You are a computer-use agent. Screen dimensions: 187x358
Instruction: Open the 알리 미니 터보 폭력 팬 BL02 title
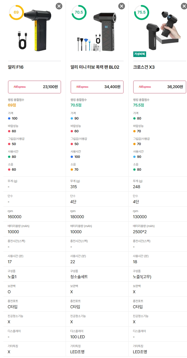click(95, 67)
